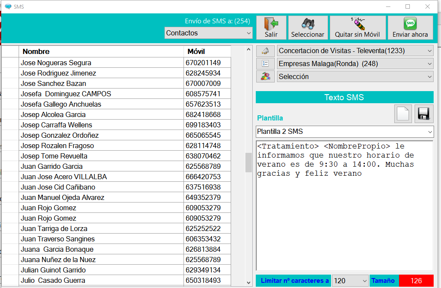441x288 pixels.
Task: Minimize the SMS window
Action: tap(388, 6)
